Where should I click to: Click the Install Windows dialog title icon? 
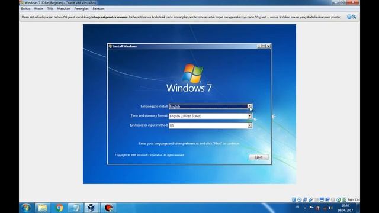click(x=110, y=46)
